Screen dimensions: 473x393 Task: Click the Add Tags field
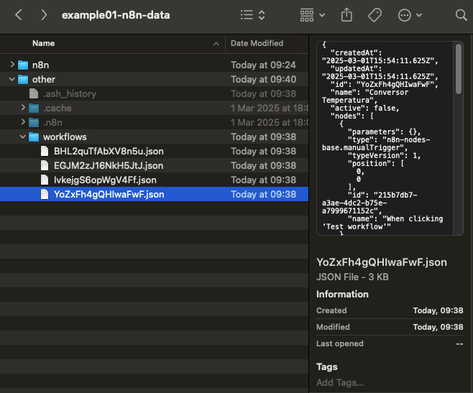340,382
